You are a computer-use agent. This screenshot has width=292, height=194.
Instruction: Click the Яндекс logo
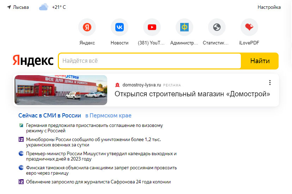33,60
